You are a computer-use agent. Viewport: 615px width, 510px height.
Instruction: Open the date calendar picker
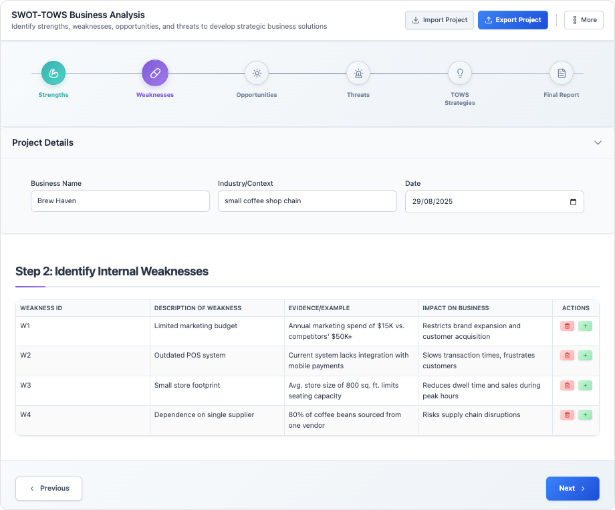(573, 201)
